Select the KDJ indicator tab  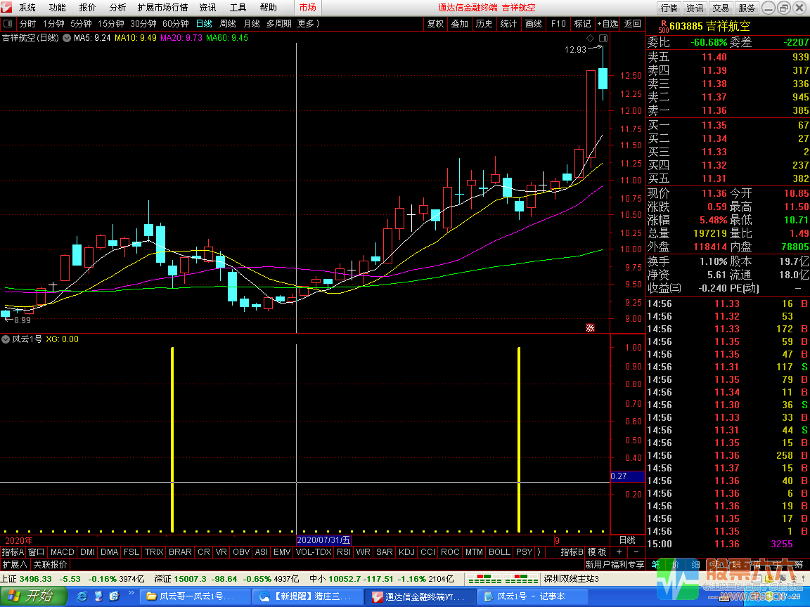click(x=406, y=551)
